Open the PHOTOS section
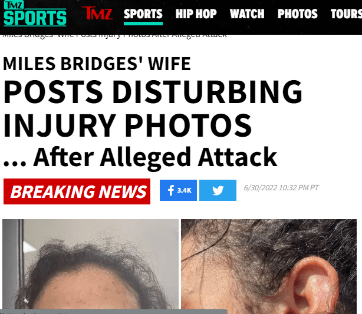Viewport: 362px width, 314px height. tap(298, 14)
